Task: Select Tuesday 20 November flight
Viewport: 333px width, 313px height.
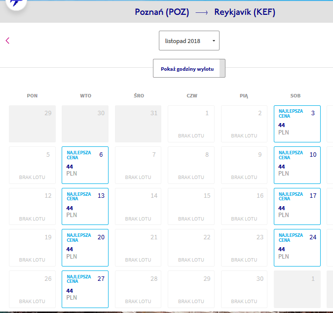Action: point(85,248)
